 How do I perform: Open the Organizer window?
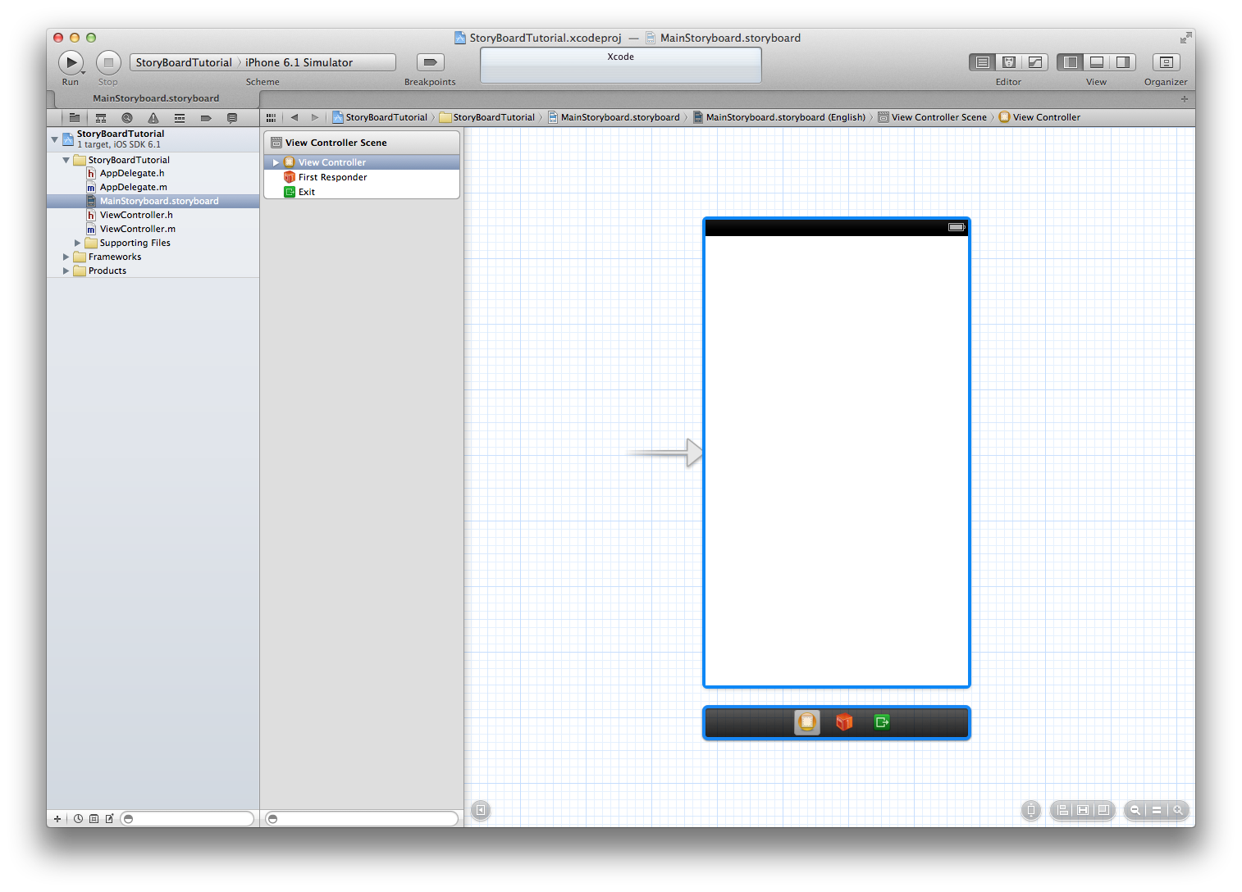[x=1166, y=62]
